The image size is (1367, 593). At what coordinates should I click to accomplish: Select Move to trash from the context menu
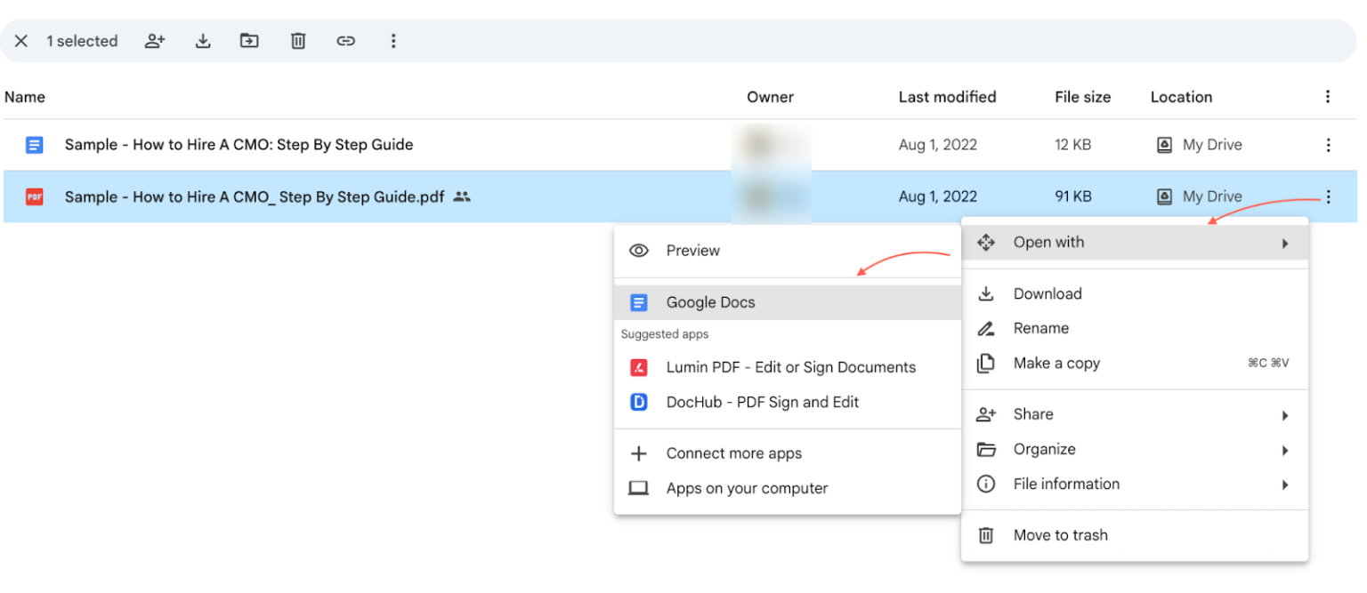(x=1060, y=534)
